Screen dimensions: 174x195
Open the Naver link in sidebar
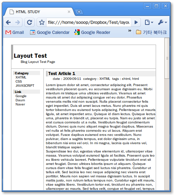click(20, 104)
